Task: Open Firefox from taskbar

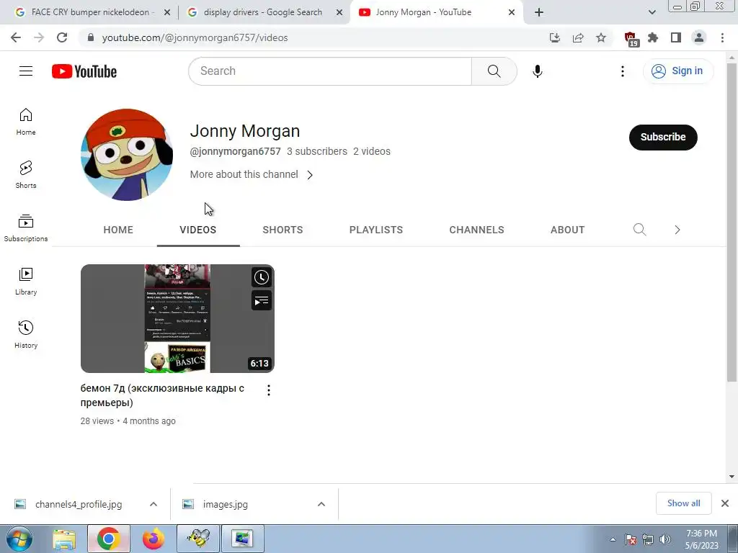Action: pyautogui.click(x=154, y=539)
